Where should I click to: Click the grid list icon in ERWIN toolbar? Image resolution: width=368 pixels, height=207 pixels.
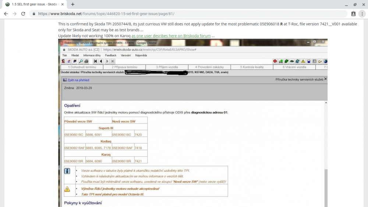click(315, 61)
